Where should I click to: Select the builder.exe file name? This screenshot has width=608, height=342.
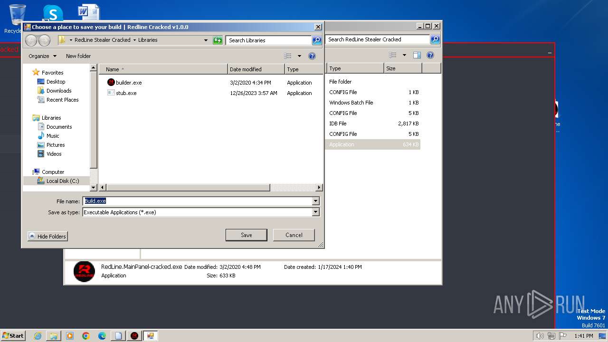(x=129, y=83)
